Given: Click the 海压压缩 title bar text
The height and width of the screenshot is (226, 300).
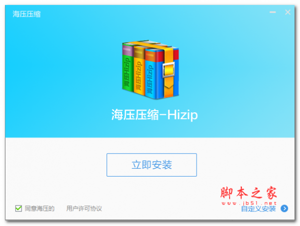Looking at the screenshot, I should 26,14.
